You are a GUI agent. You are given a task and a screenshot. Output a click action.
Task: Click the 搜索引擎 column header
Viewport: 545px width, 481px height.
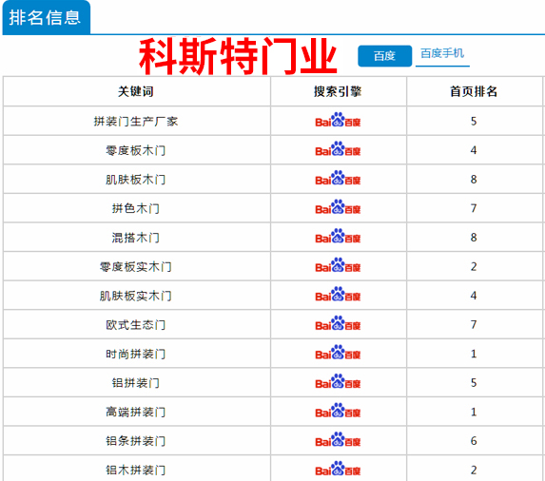point(338,91)
